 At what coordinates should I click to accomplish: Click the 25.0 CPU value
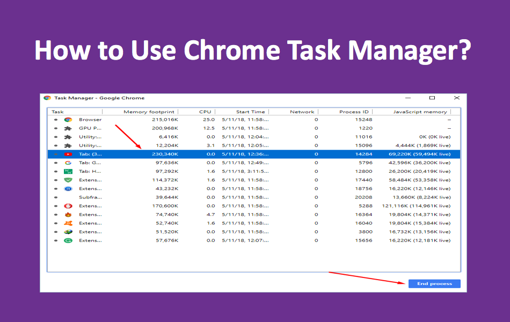tap(209, 120)
